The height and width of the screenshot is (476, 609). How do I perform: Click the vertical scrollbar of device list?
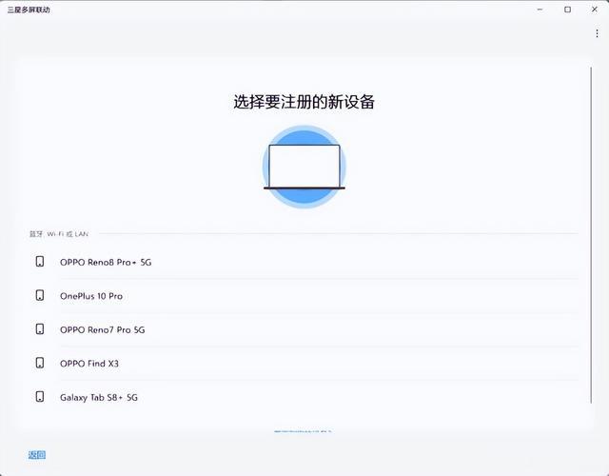coord(591,235)
